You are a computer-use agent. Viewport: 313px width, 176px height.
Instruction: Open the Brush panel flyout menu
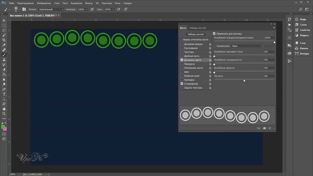point(274,28)
